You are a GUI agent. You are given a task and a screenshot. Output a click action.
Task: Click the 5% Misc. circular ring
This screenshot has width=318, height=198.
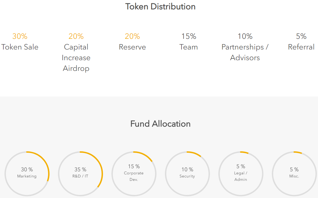294,174
